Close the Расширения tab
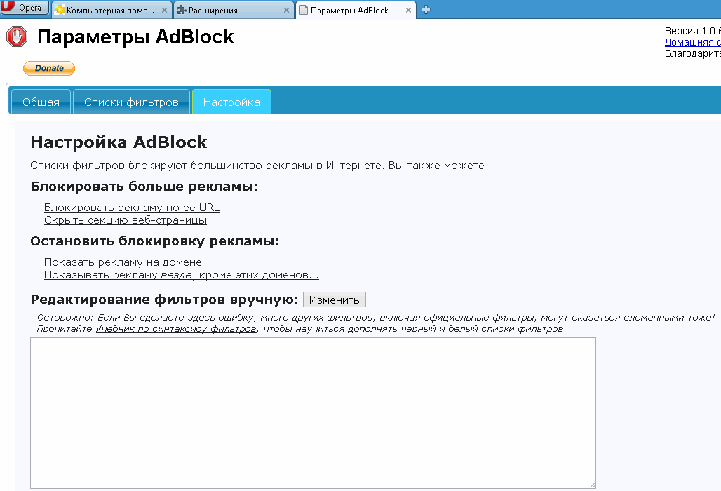The width and height of the screenshot is (721, 491). point(286,11)
